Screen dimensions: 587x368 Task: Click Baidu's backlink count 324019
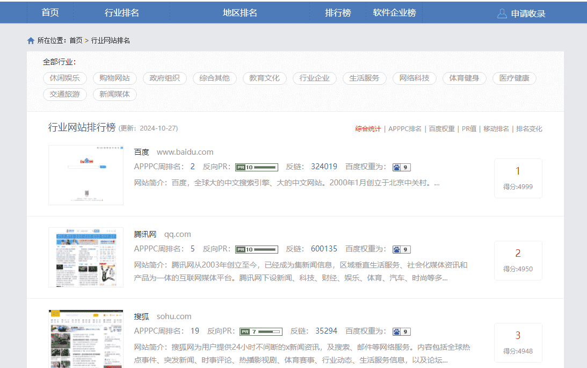coord(324,167)
